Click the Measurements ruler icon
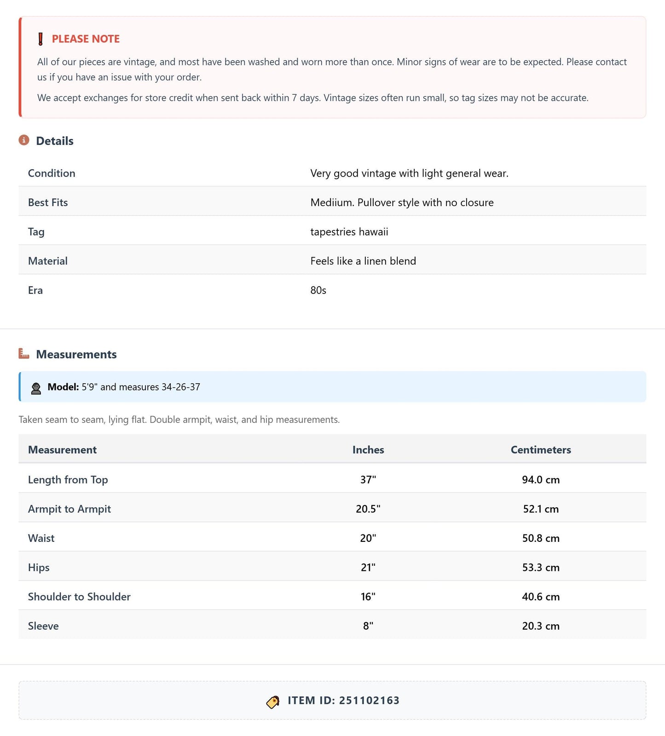 click(24, 353)
